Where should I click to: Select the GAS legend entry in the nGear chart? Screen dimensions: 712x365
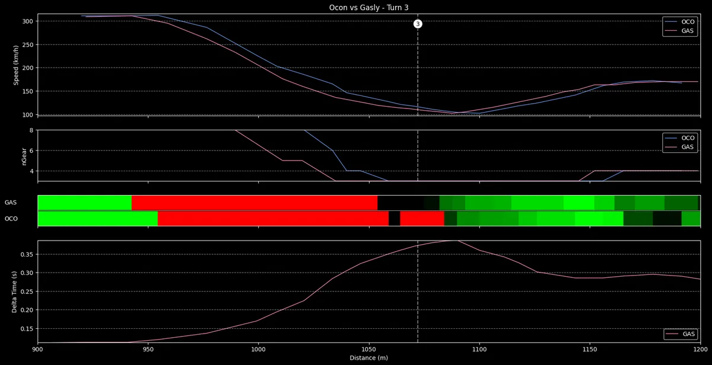(680, 147)
